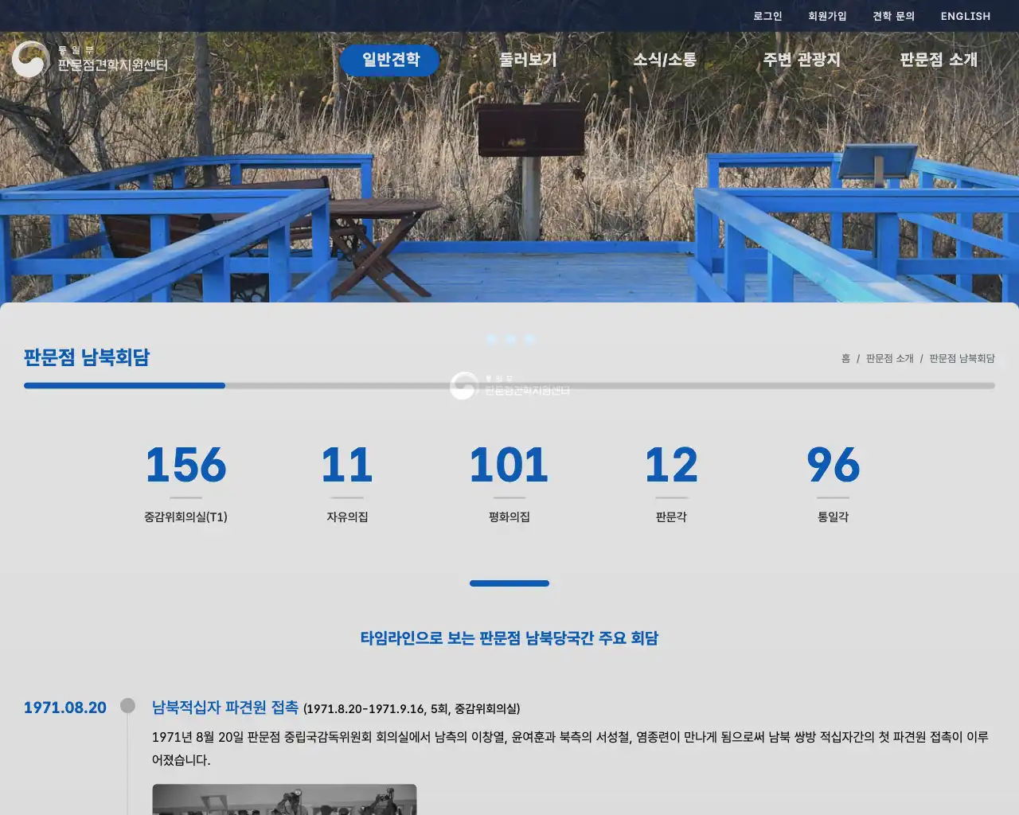The width and height of the screenshot is (1019, 815).
Task: Click the 중감위회의실(T1) label
Action: point(185,517)
